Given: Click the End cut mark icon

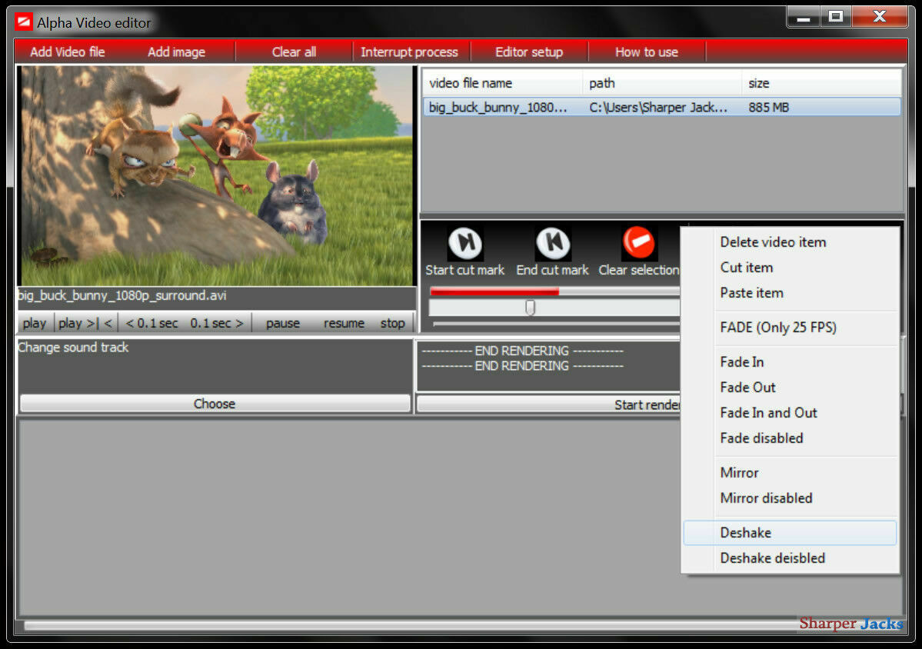Looking at the screenshot, I should (553, 243).
